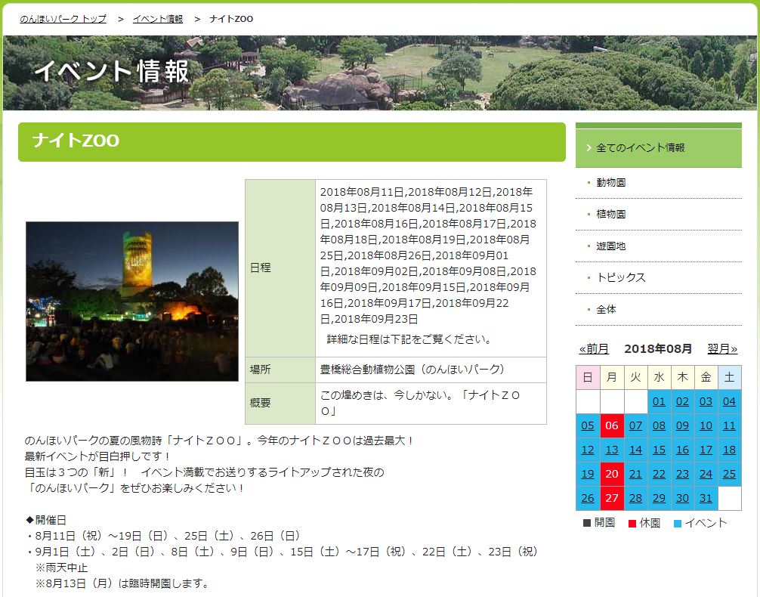The height and width of the screenshot is (597, 760).
Task: Choose 遊園地 from the sidebar menu
Action: click(610, 246)
